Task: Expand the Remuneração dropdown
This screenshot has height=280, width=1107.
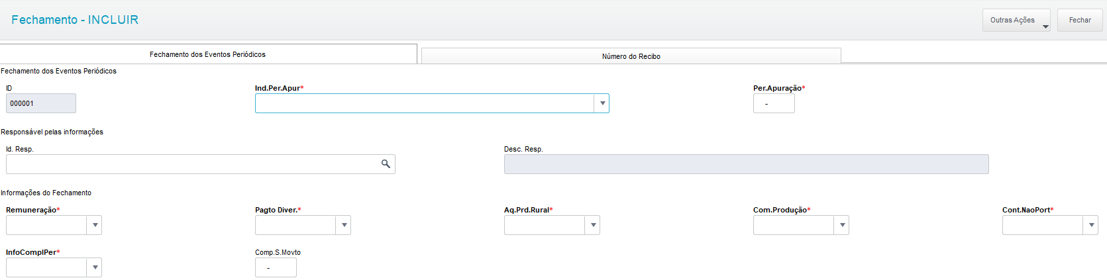Action: click(95, 225)
